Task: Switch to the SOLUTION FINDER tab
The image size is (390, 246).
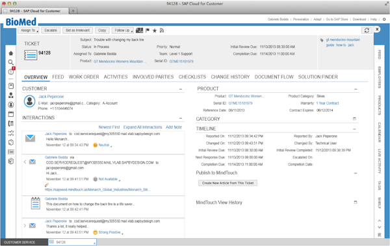Action: [318, 77]
